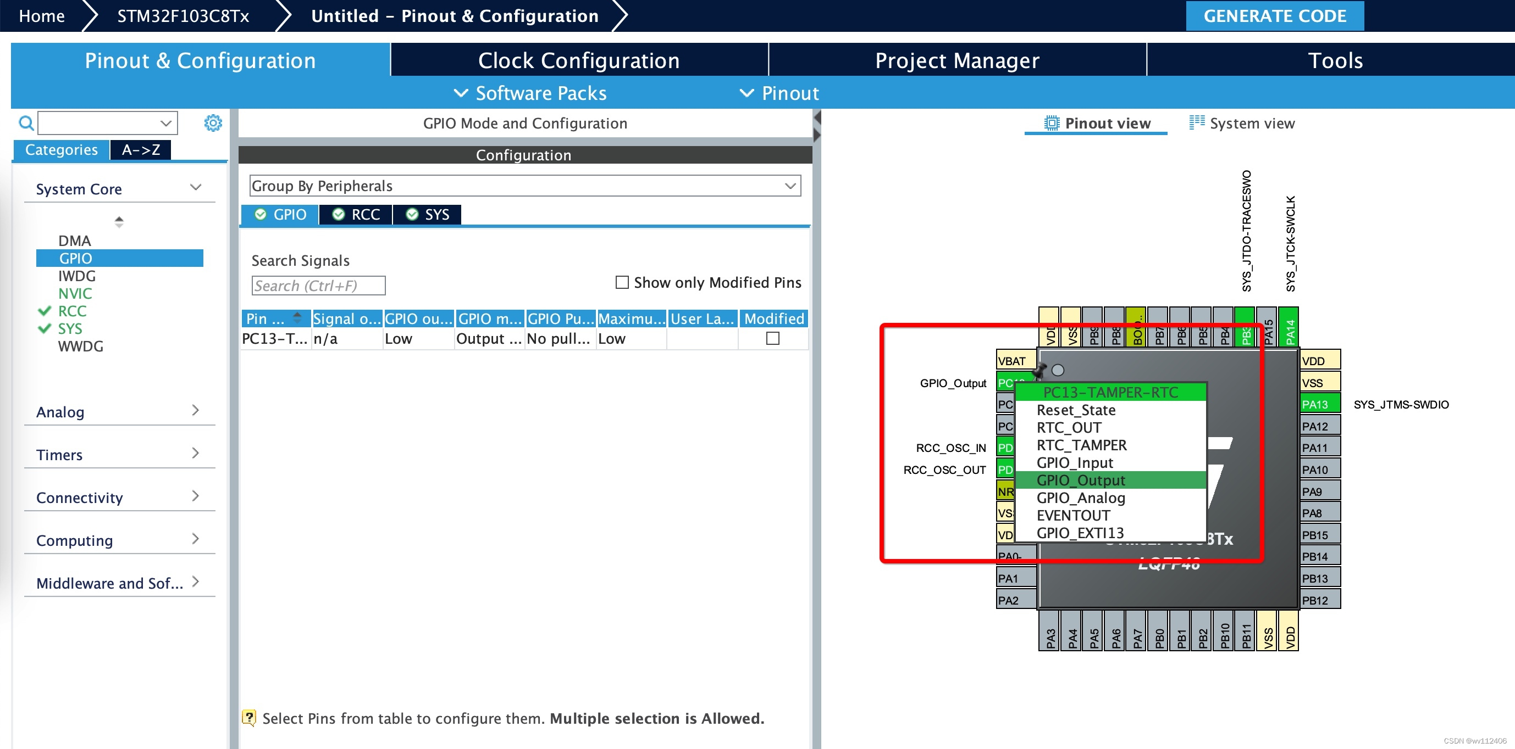Switch to Clock Configuration tab
The image size is (1515, 749).
pos(579,60)
